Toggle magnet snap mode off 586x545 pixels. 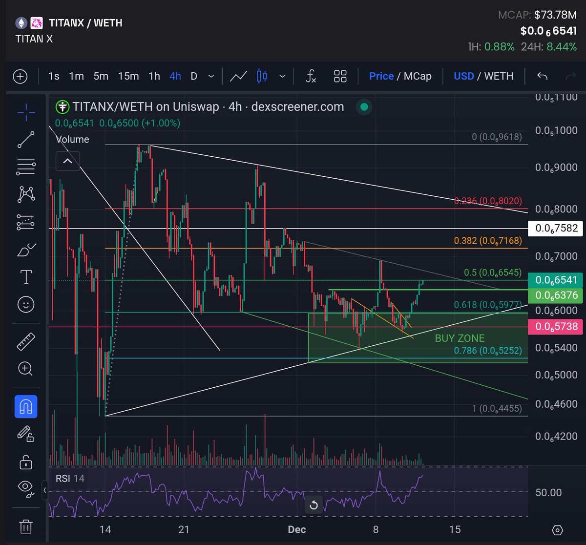tap(25, 406)
